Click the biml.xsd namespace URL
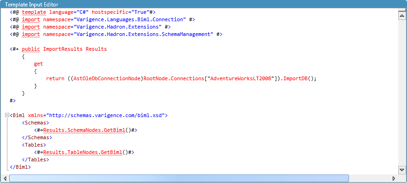This screenshot has height=183, width=407. click(x=105, y=115)
